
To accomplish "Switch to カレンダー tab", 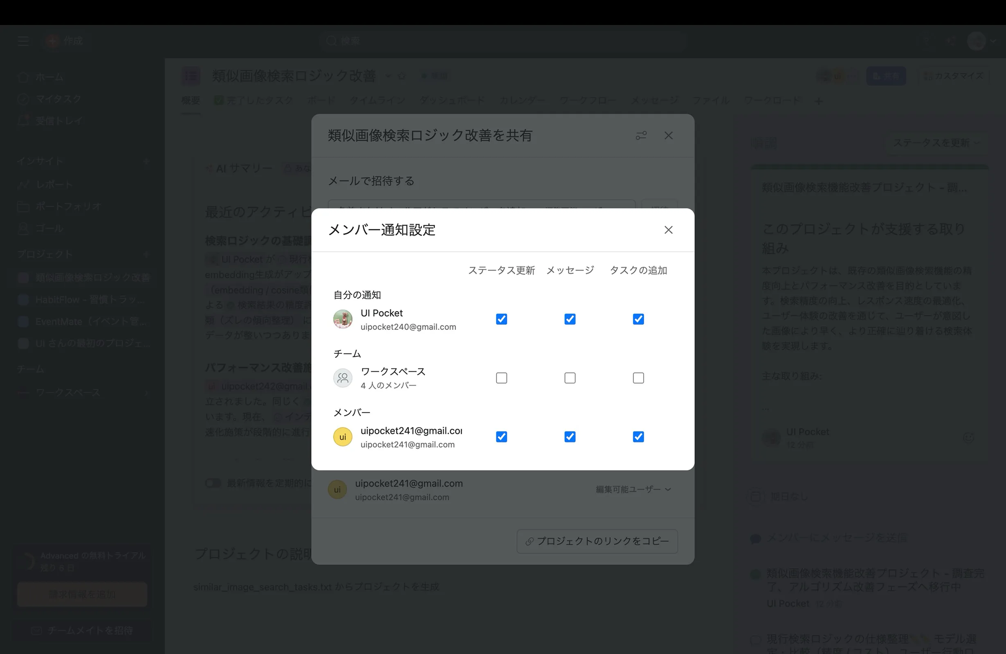I will click(x=523, y=101).
